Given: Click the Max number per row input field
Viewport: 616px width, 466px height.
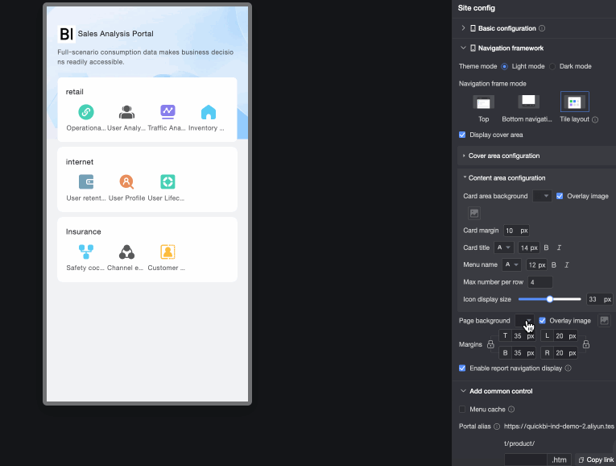Looking at the screenshot, I should click(x=540, y=282).
